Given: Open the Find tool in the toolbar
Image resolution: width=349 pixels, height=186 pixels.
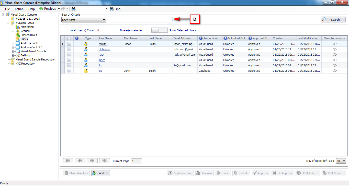Looking at the screenshot, I should pyautogui.click(x=115, y=9).
